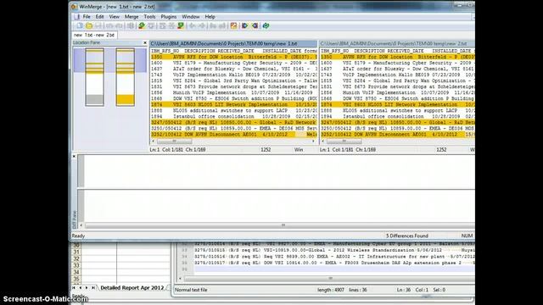Click line 1874 VSI 8603 in left pane
Image resolution: width=543 pixels, height=305 pixels.
pyautogui.click(x=233, y=104)
